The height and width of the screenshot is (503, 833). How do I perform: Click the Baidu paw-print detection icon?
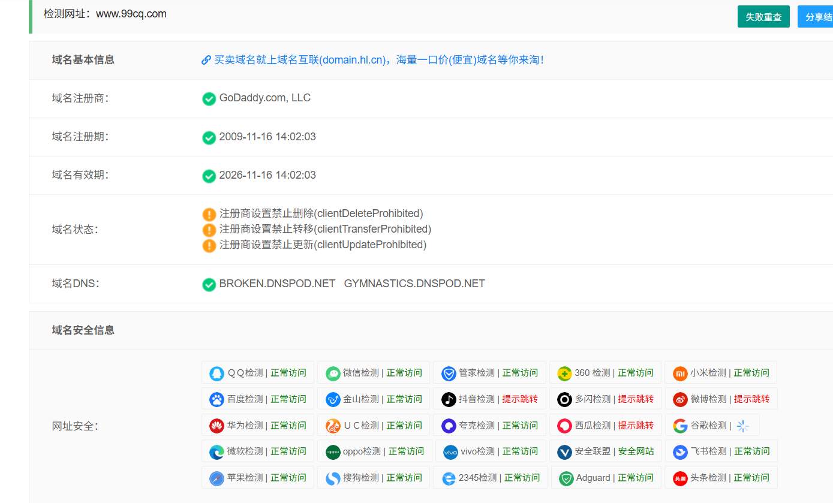point(216,399)
